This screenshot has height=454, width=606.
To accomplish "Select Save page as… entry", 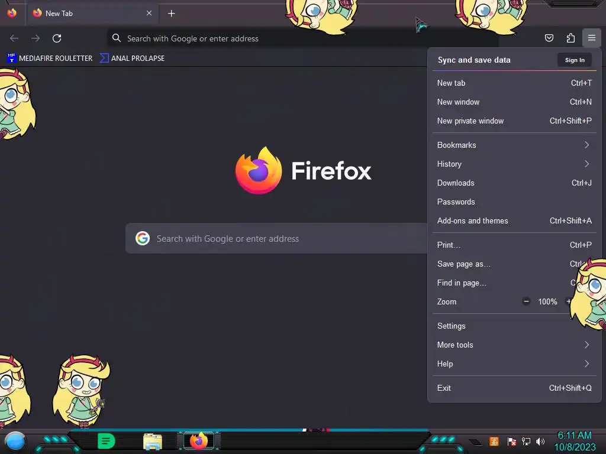I will click(x=504, y=264).
